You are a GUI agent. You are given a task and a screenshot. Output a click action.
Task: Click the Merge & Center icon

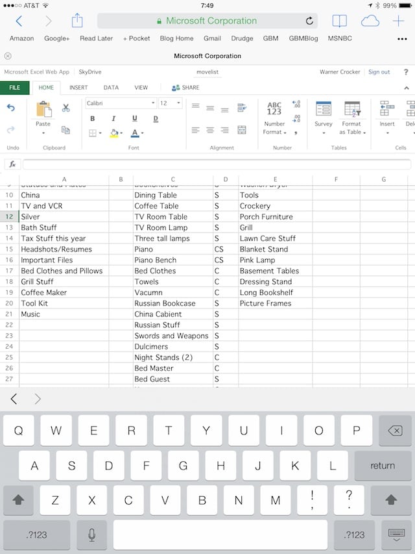coord(242,130)
